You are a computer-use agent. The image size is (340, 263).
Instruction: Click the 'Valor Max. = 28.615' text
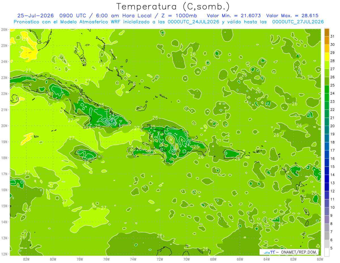click(x=292, y=16)
